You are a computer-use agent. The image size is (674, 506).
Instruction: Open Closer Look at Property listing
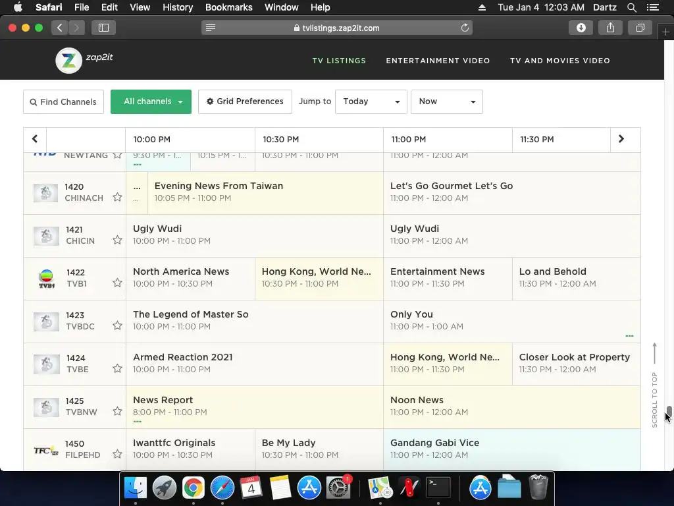point(576,364)
